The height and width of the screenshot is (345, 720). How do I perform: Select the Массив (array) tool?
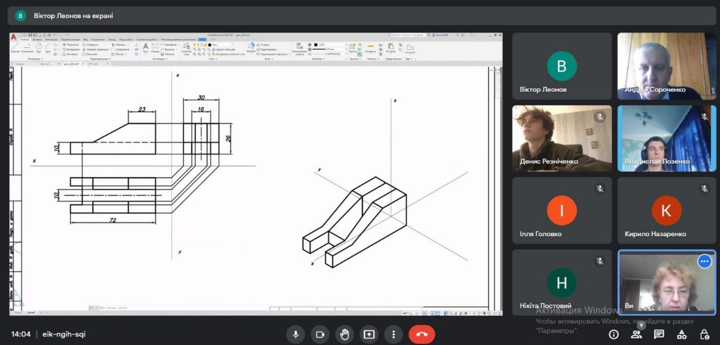tap(118, 54)
